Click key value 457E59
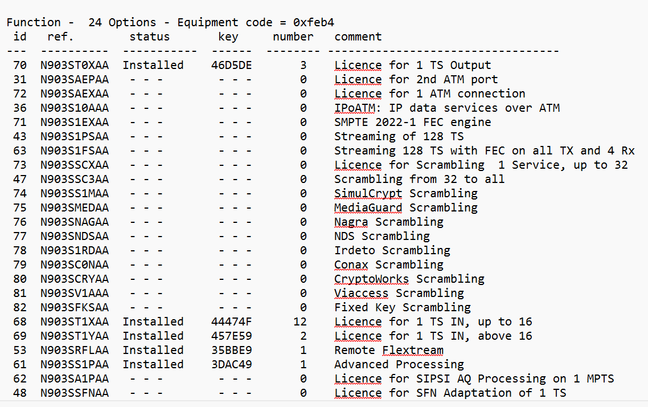The image size is (648, 407). click(231, 336)
